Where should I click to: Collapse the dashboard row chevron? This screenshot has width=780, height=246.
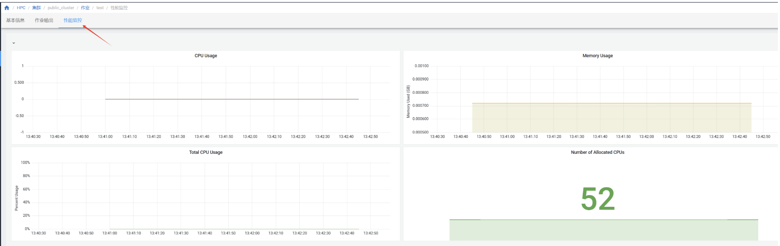tap(14, 43)
